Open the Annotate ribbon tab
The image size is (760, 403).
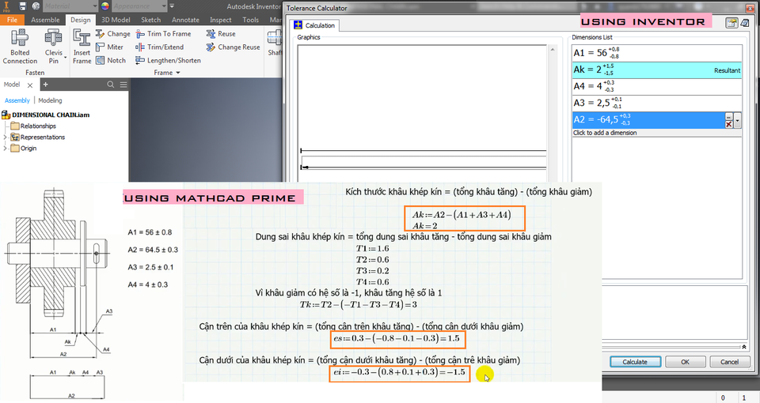[x=186, y=20]
